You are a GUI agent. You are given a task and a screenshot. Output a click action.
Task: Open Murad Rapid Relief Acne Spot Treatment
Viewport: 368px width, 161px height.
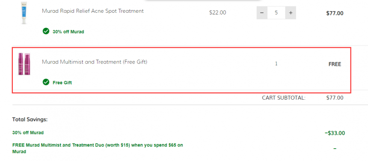click(93, 11)
